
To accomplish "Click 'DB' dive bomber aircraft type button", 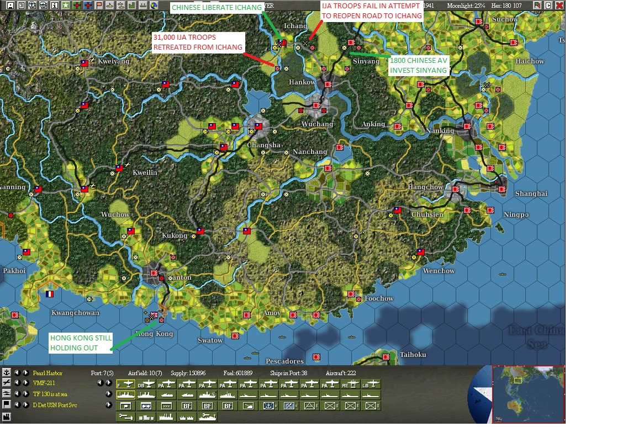I will pos(146,385).
